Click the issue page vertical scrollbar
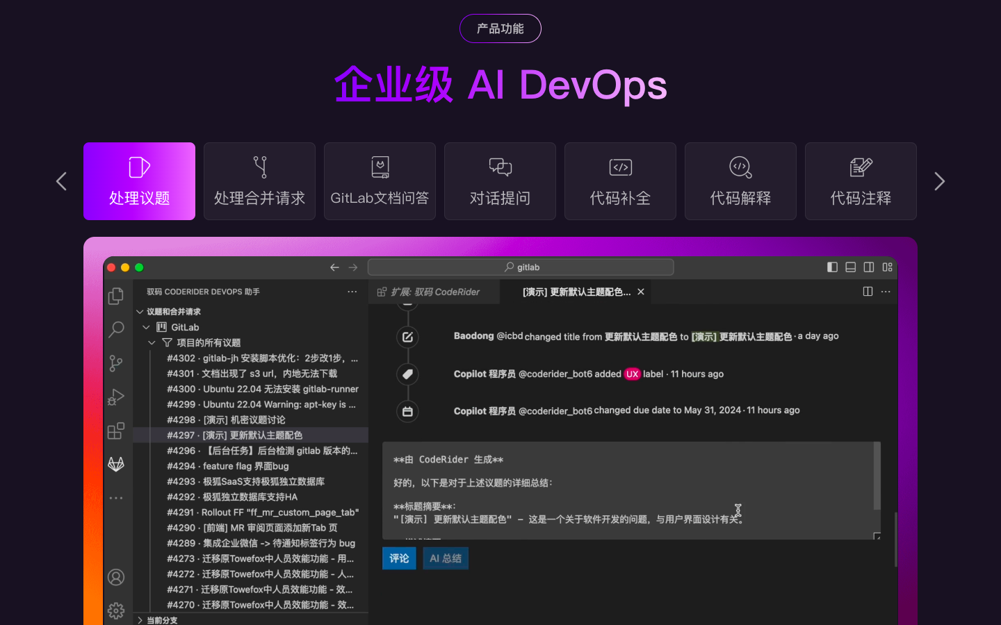 click(895, 540)
